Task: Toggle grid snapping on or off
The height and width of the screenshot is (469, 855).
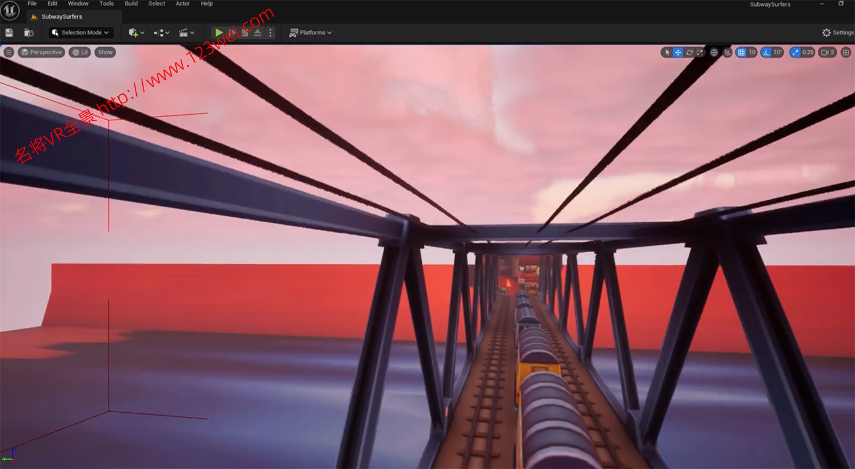Action: [x=741, y=53]
